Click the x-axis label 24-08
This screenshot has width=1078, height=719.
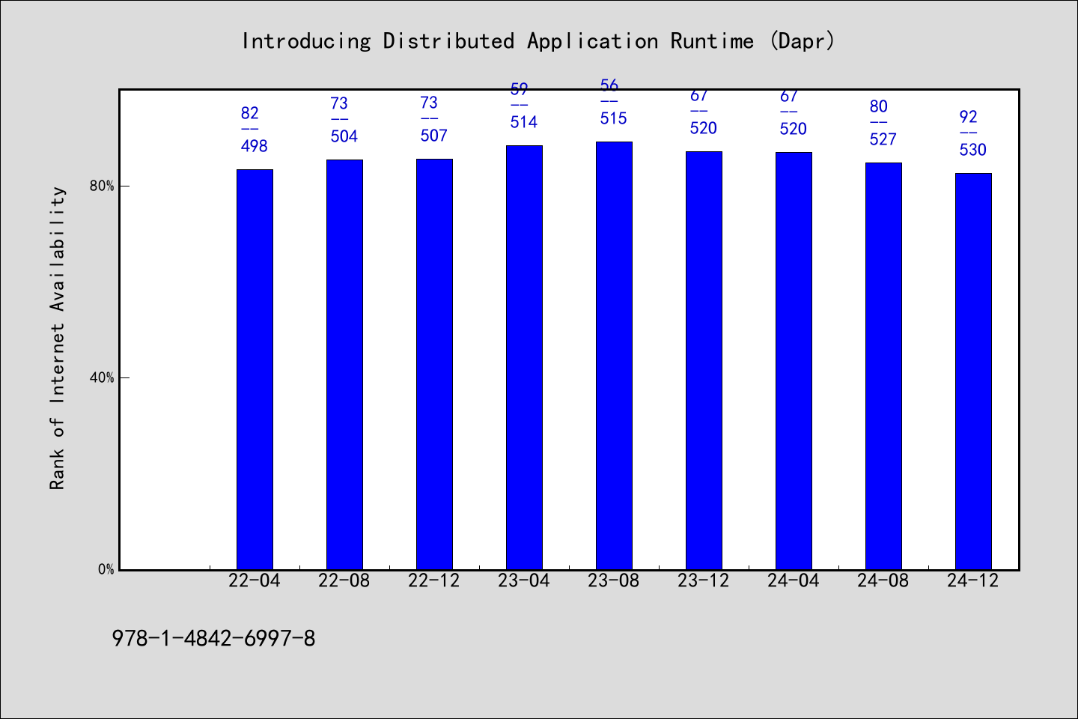pos(883,580)
